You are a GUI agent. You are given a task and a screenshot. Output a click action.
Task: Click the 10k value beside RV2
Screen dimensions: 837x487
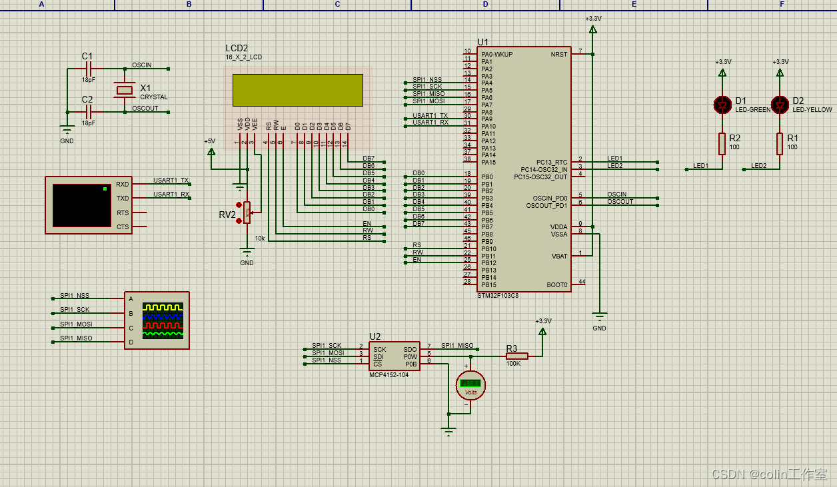tap(260, 239)
